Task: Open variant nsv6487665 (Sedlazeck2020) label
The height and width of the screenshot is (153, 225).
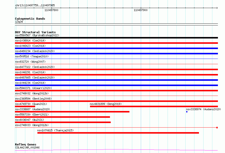Action: [x=35, y=78]
